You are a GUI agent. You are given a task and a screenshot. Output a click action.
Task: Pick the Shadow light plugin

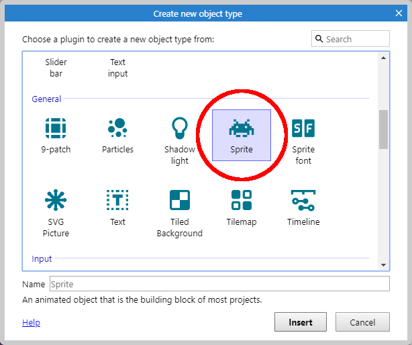click(179, 128)
